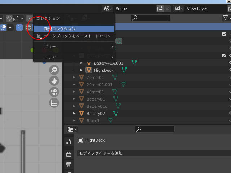Viewport: 231px width, 173px height.
Task: Open the outliner filter funnel icon
Action: 225,18
